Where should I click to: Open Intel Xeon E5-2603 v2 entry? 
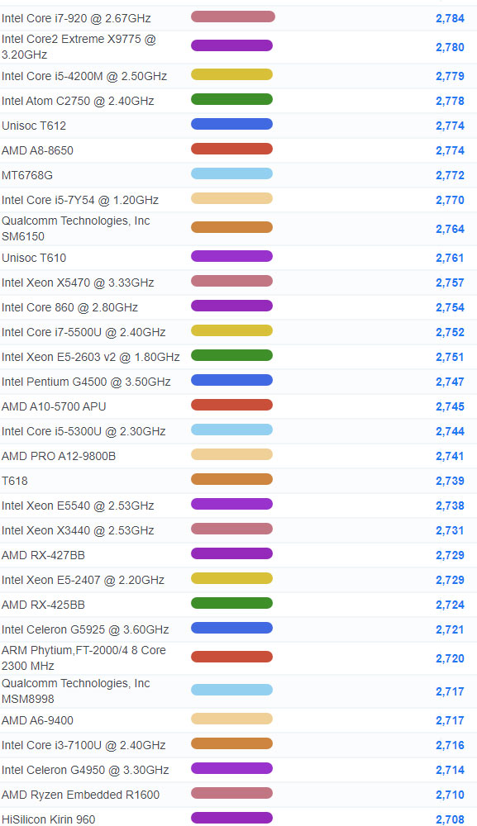point(91,357)
